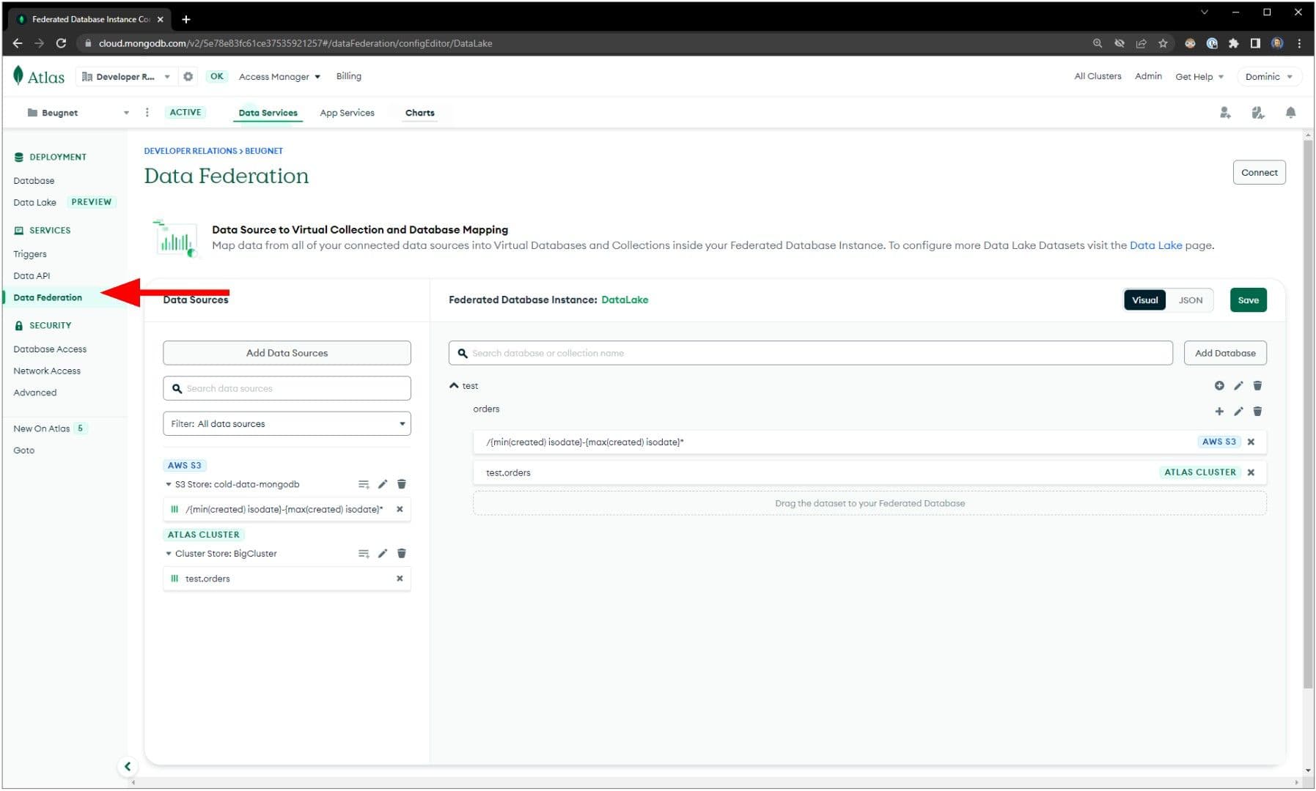
Task: Open the notifications bell icon
Action: coord(1290,113)
